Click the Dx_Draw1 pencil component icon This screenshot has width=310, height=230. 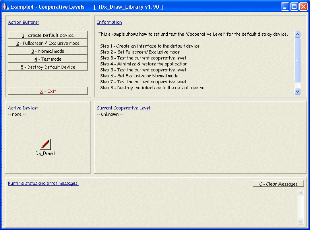click(45, 144)
